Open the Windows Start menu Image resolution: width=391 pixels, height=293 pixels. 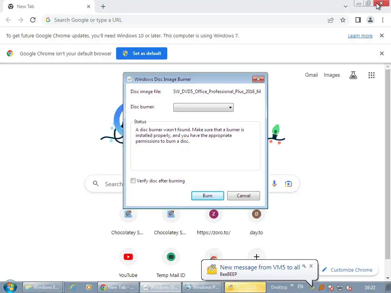[10, 287]
